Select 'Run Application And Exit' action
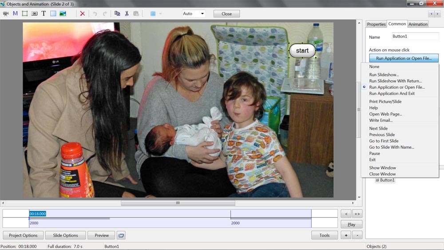Image resolution: width=444 pixels, height=250 pixels. (x=392, y=94)
